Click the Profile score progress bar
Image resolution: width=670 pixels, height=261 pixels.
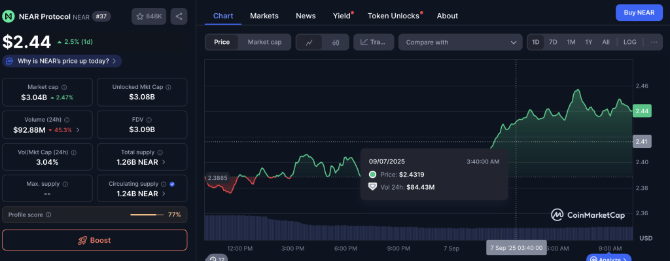point(147,215)
